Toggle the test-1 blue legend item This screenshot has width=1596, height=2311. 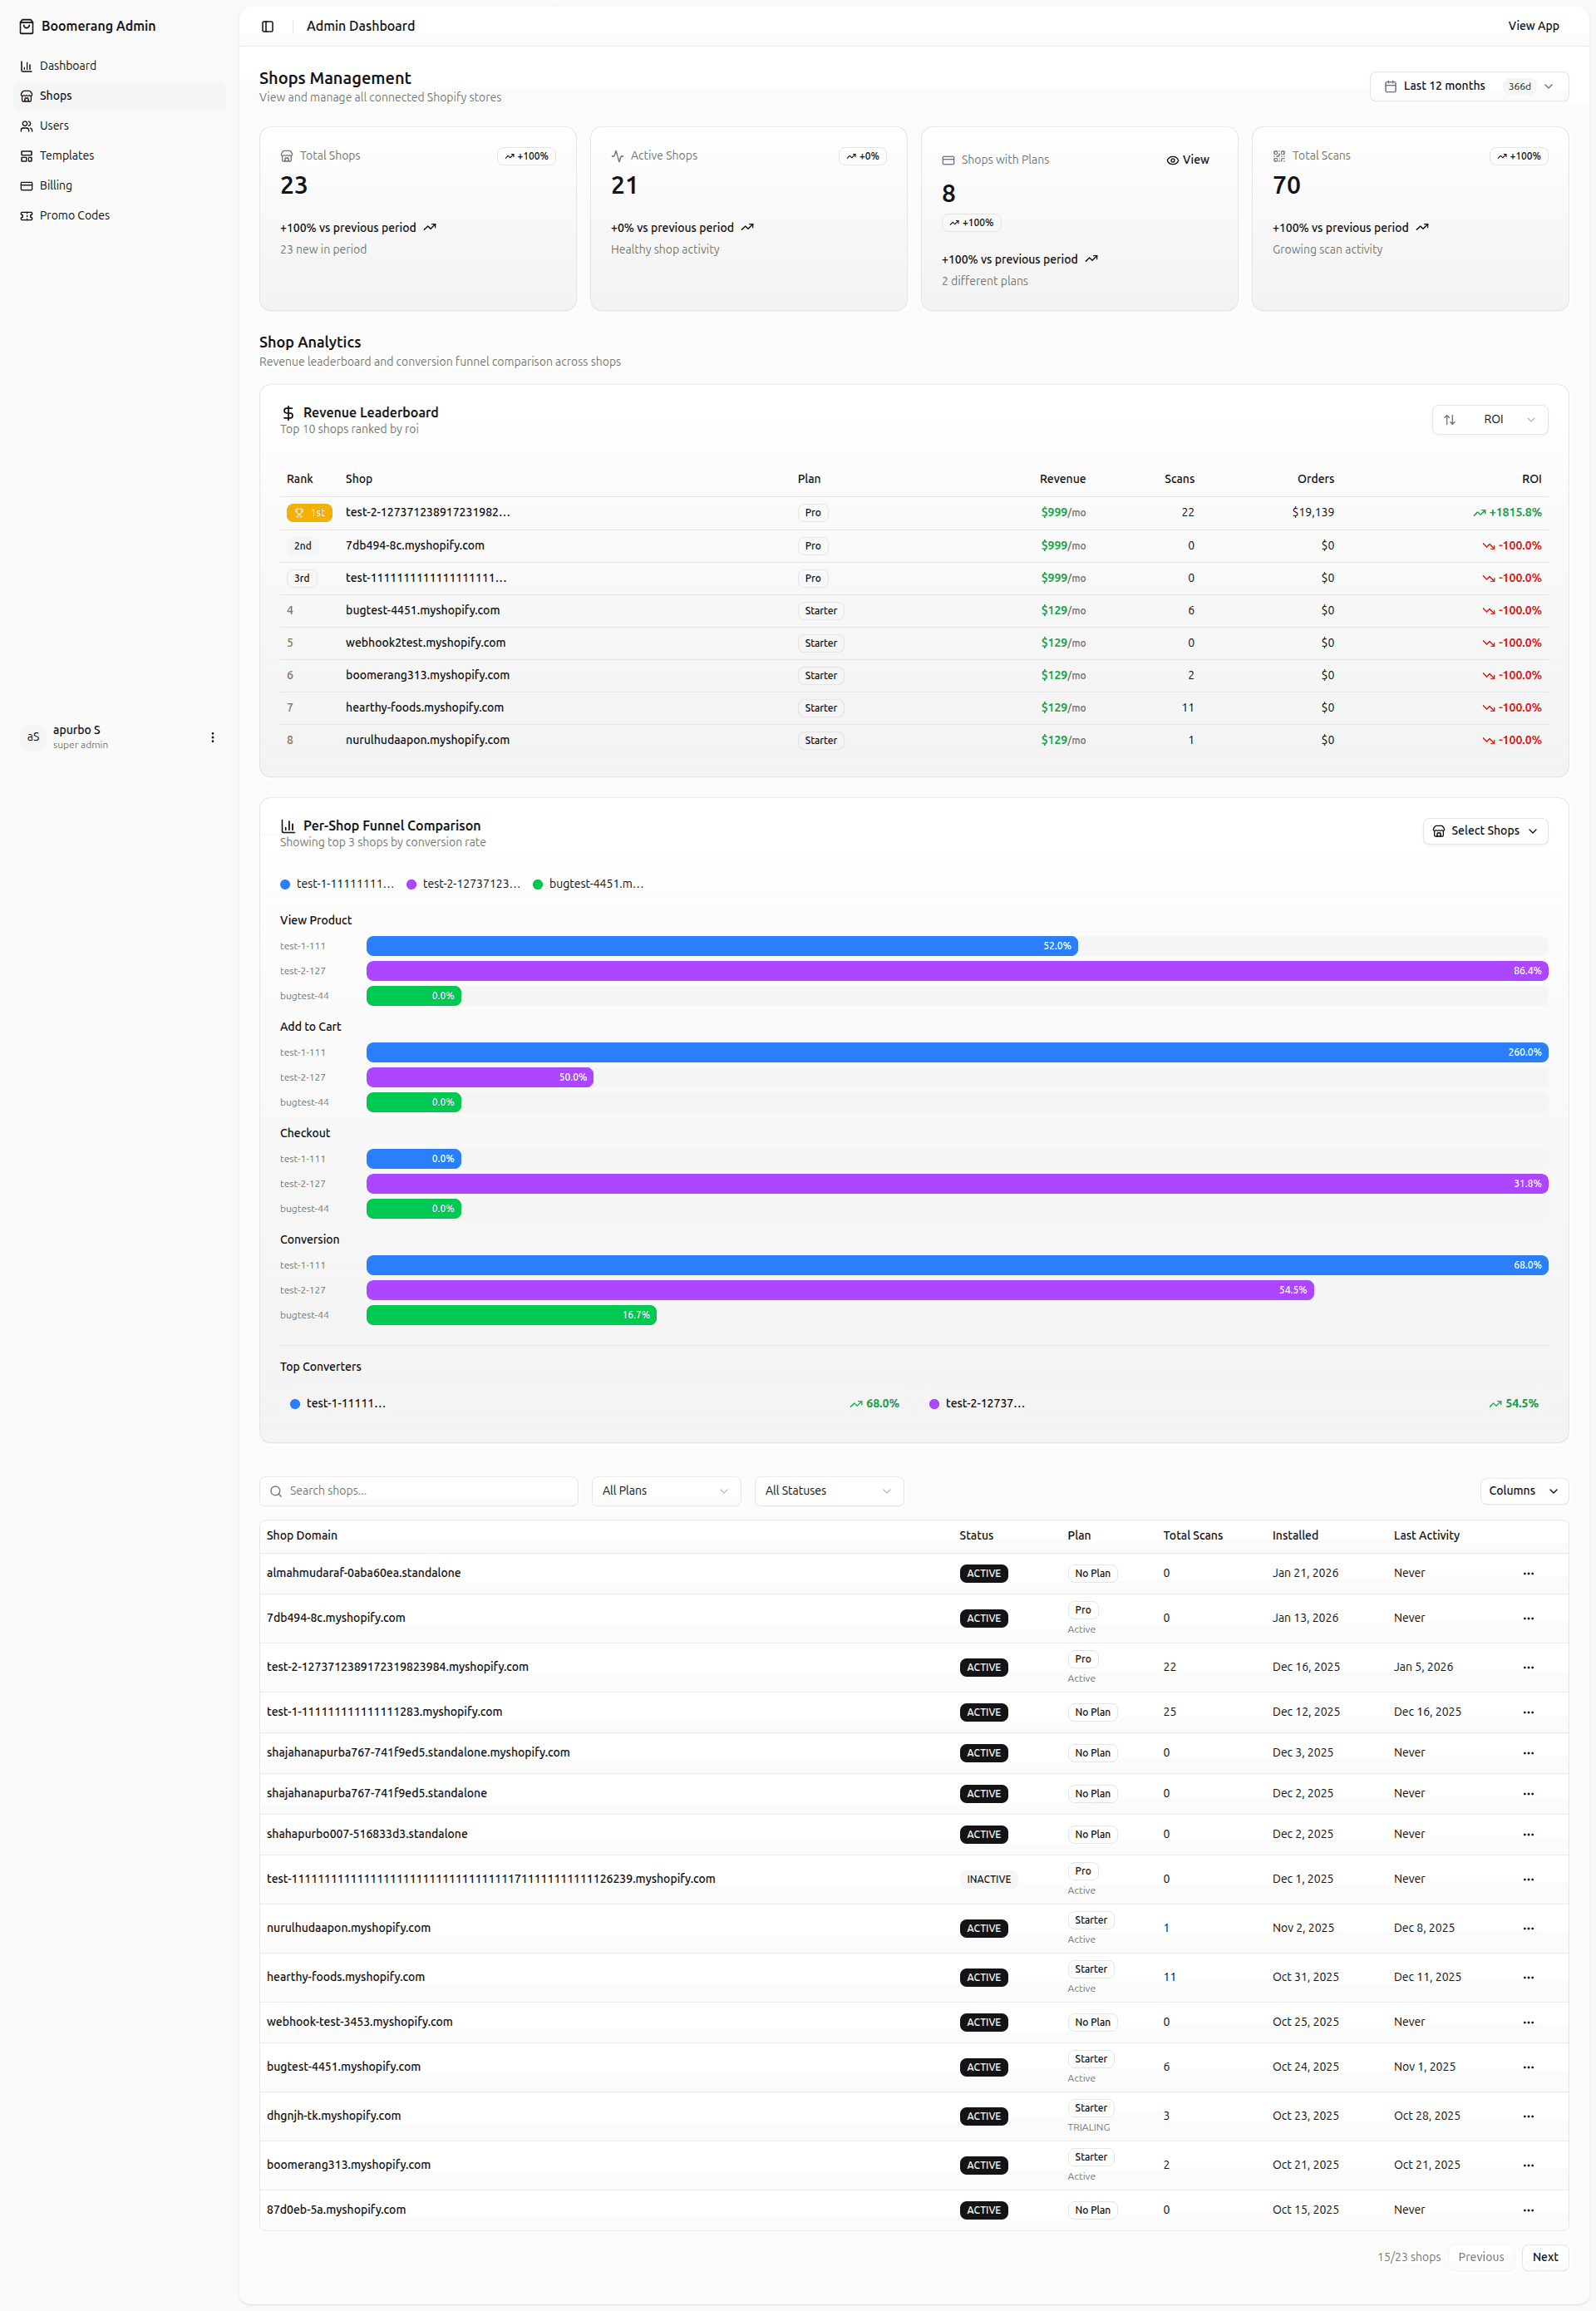tap(337, 884)
